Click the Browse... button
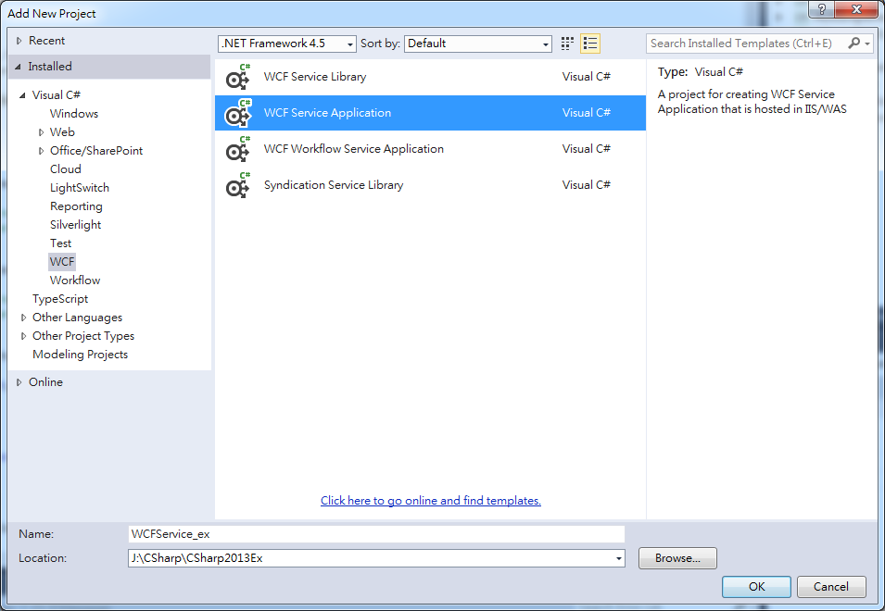Viewport: 885px width, 611px height. tap(677, 558)
